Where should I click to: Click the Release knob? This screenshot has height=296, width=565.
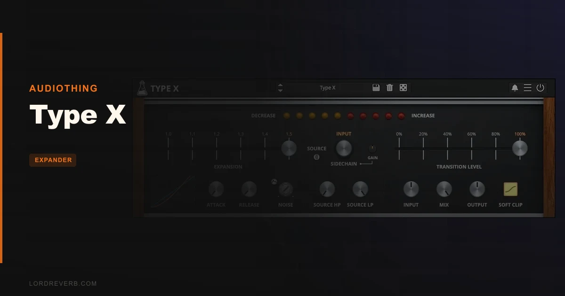click(249, 189)
